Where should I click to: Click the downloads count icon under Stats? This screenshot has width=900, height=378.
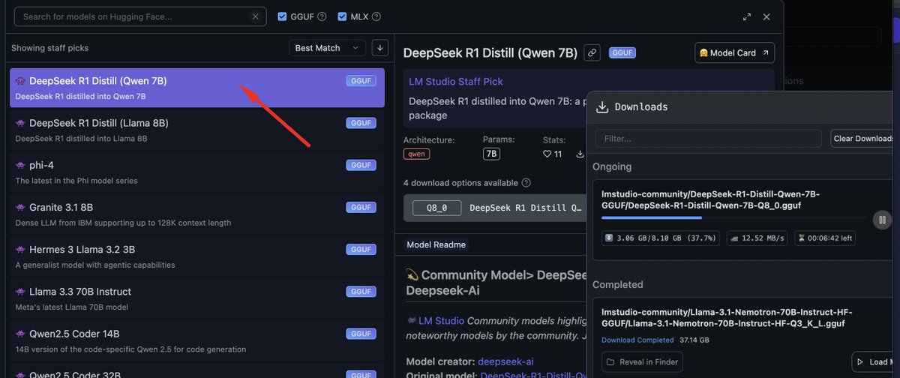click(580, 154)
